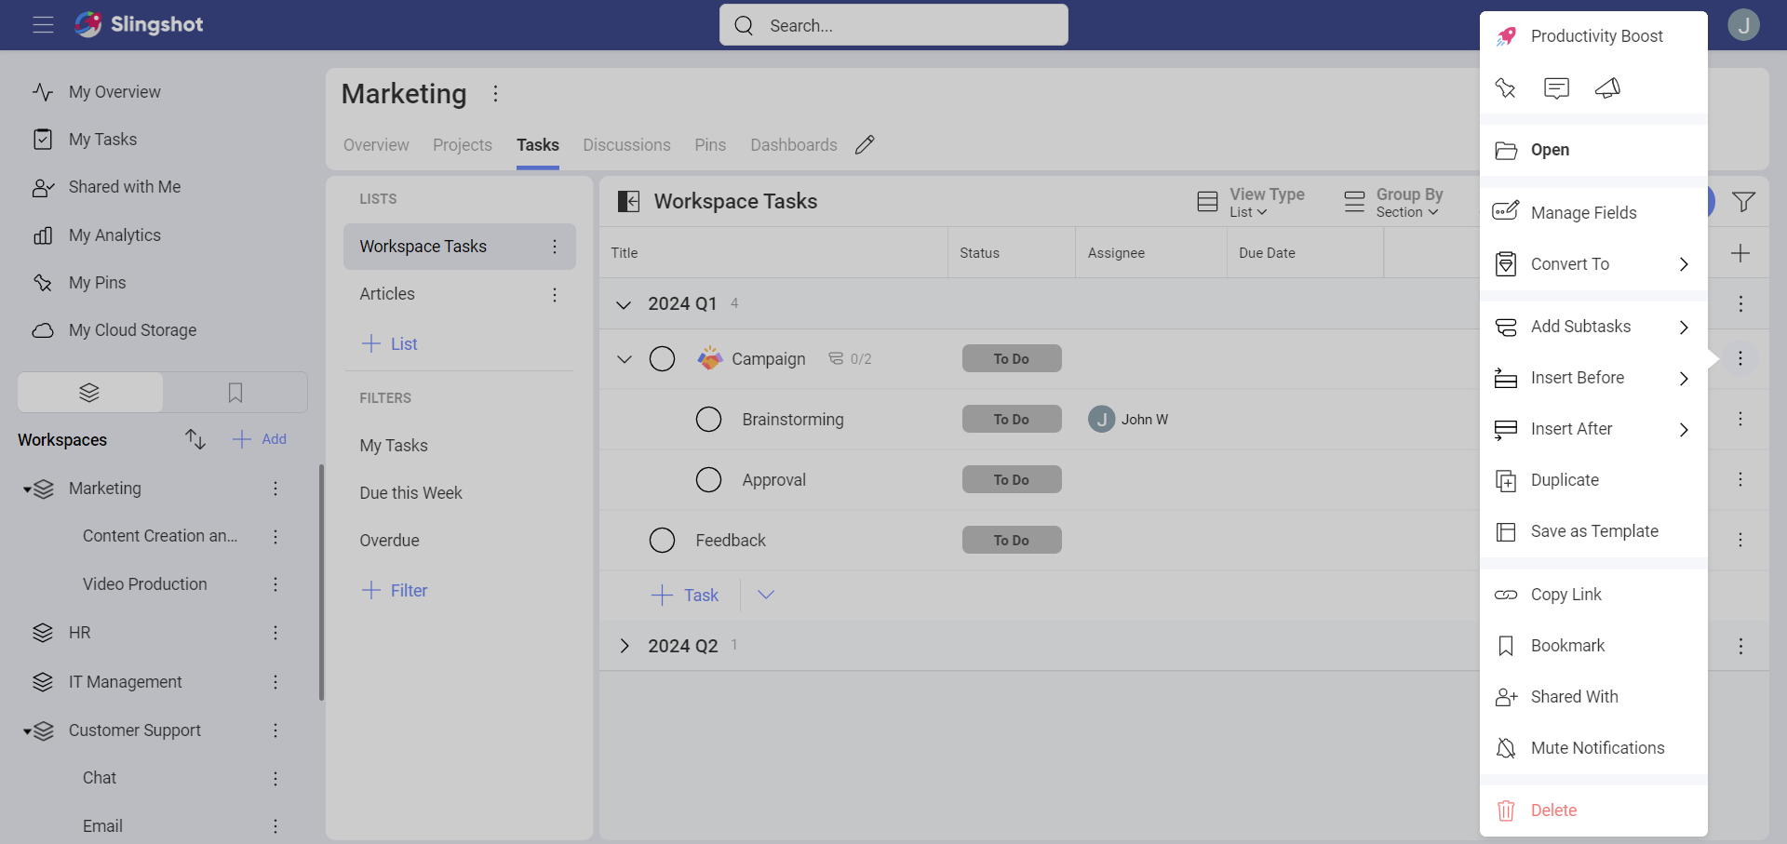Focus the Search field
1787x844 pixels.
click(x=893, y=25)
